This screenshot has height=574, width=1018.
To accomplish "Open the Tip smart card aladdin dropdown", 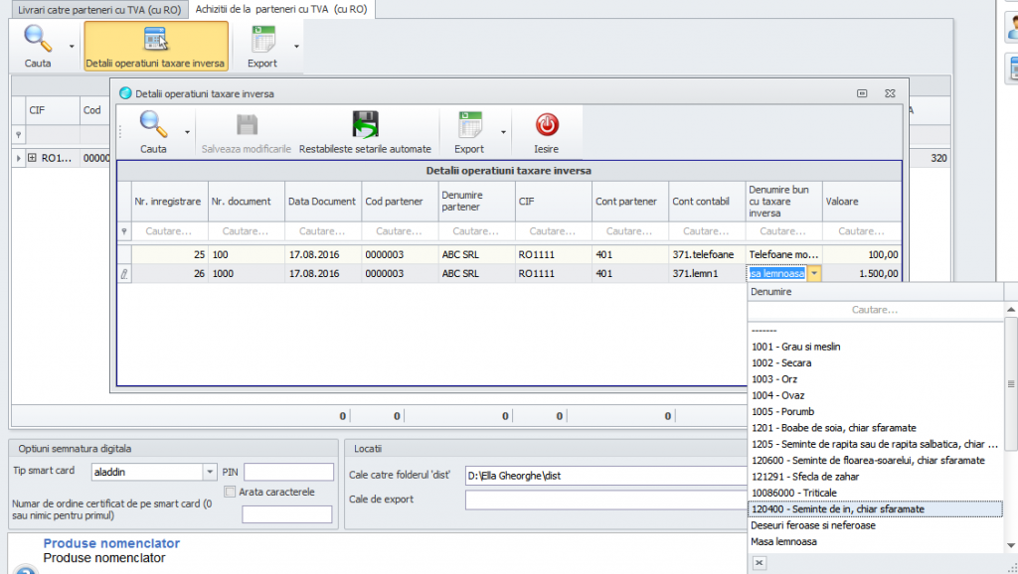I will [209, 472].
